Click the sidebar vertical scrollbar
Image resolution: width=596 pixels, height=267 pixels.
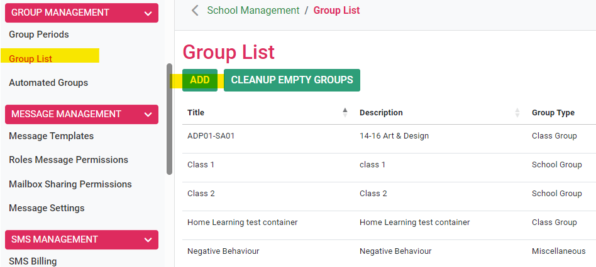point(170,119)
